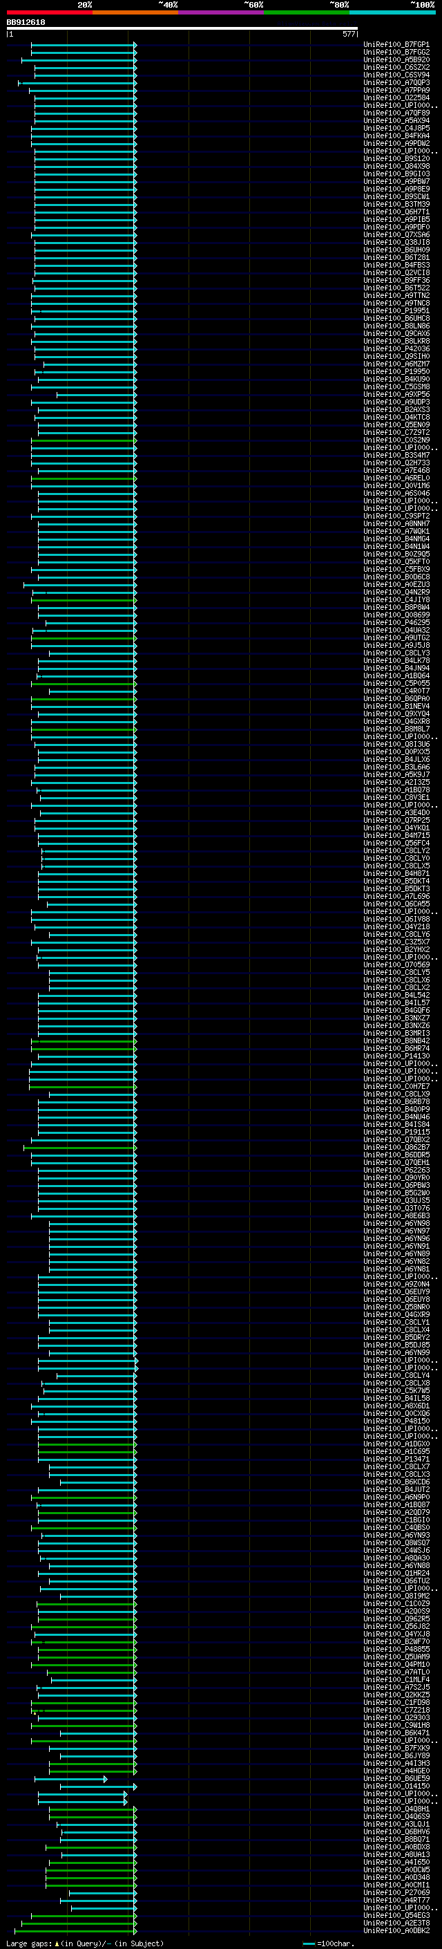Select hit UniRef100_Q08699
The width and height of the screenshot is (442, 1949).
click(396, 615)
